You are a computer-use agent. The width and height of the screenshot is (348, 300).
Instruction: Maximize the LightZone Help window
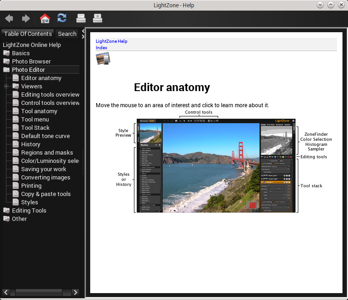(331, 5)
